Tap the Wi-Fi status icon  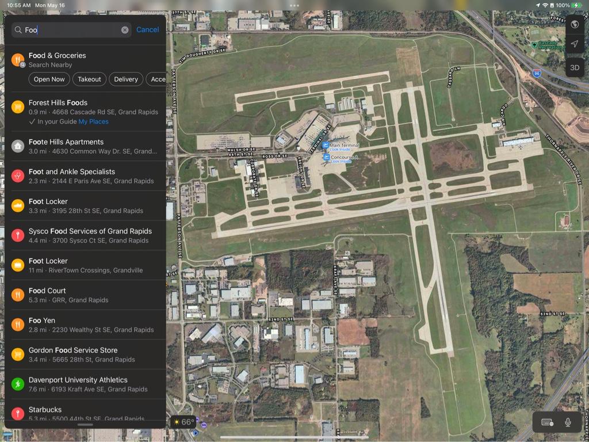click(x=545, y=5)
